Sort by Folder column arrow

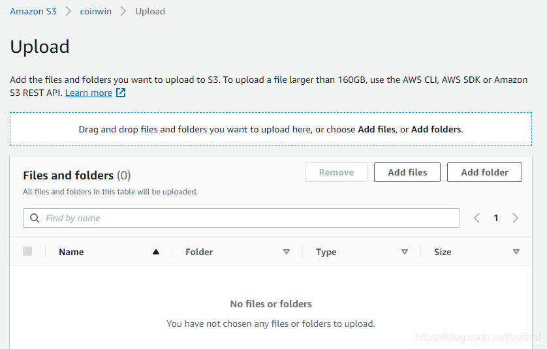click(287, 252)
